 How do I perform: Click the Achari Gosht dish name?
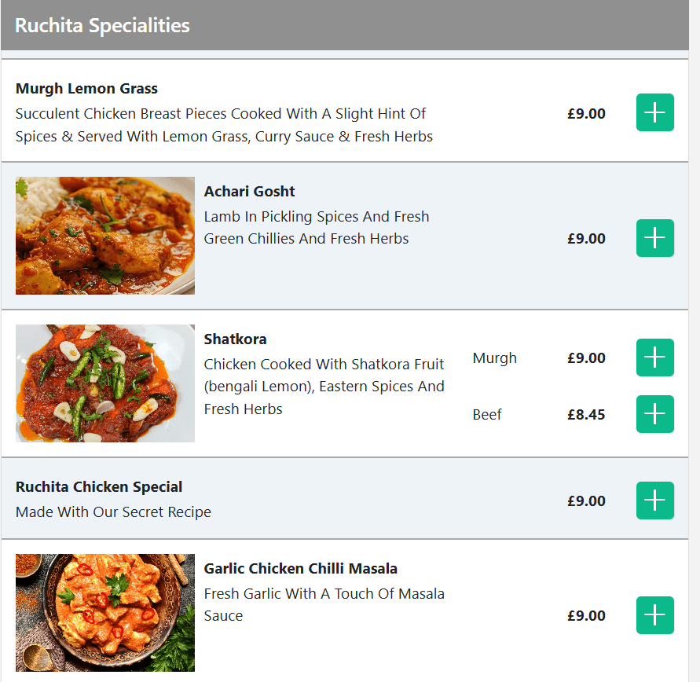[249, 192]
